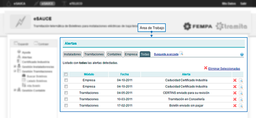Switch to the Instaladores tab
Image resolution: width=256 pixels, height=118 pixels.
(72, 54)
